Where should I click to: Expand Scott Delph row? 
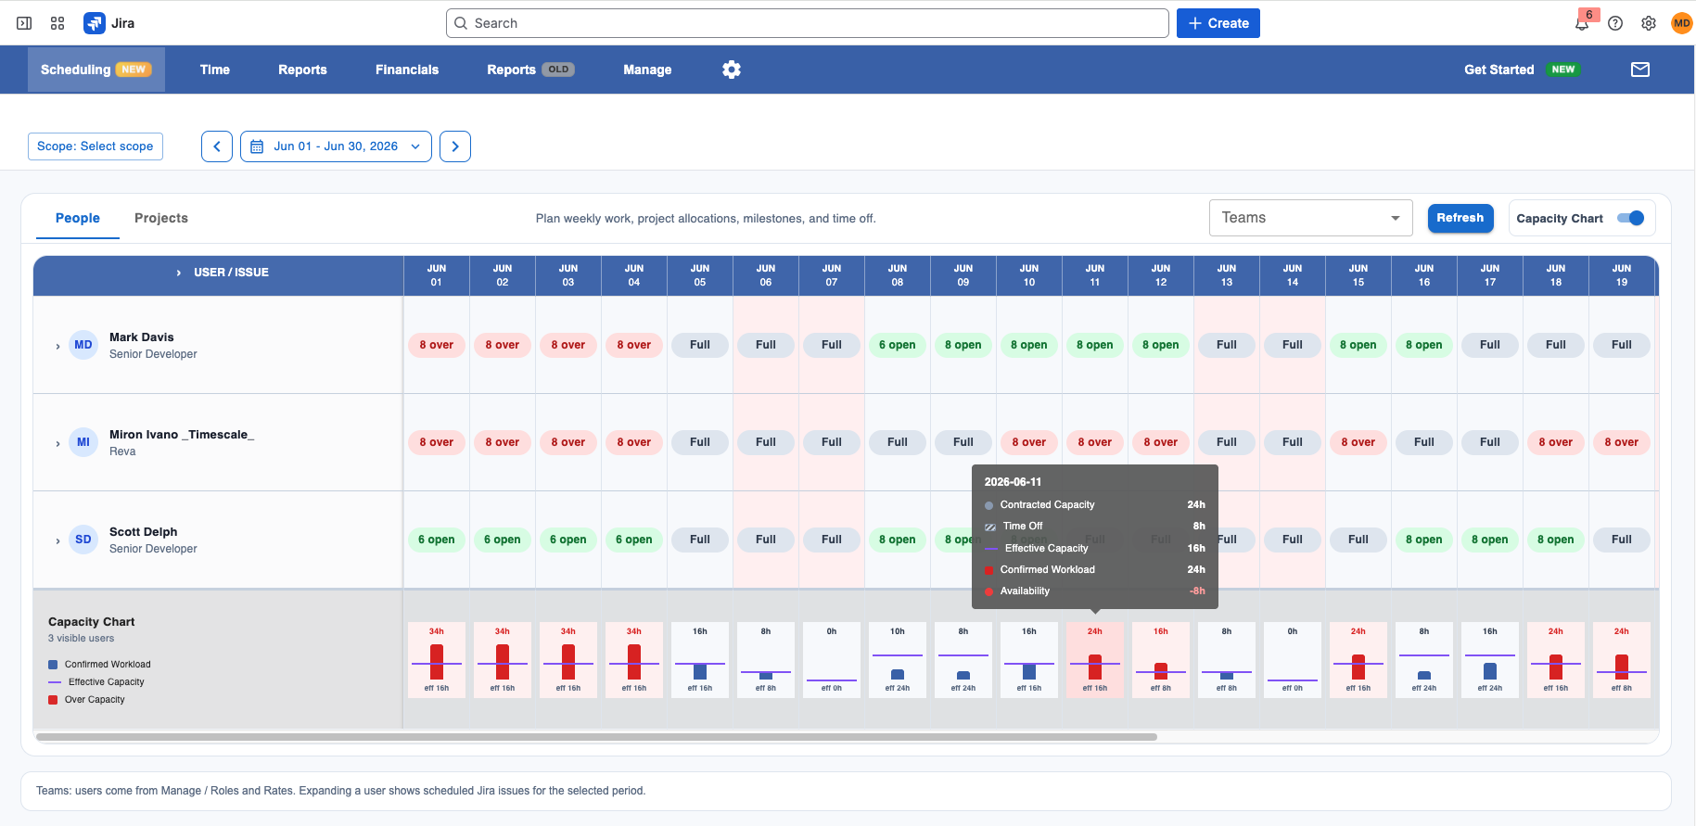[x=57, y=541]
